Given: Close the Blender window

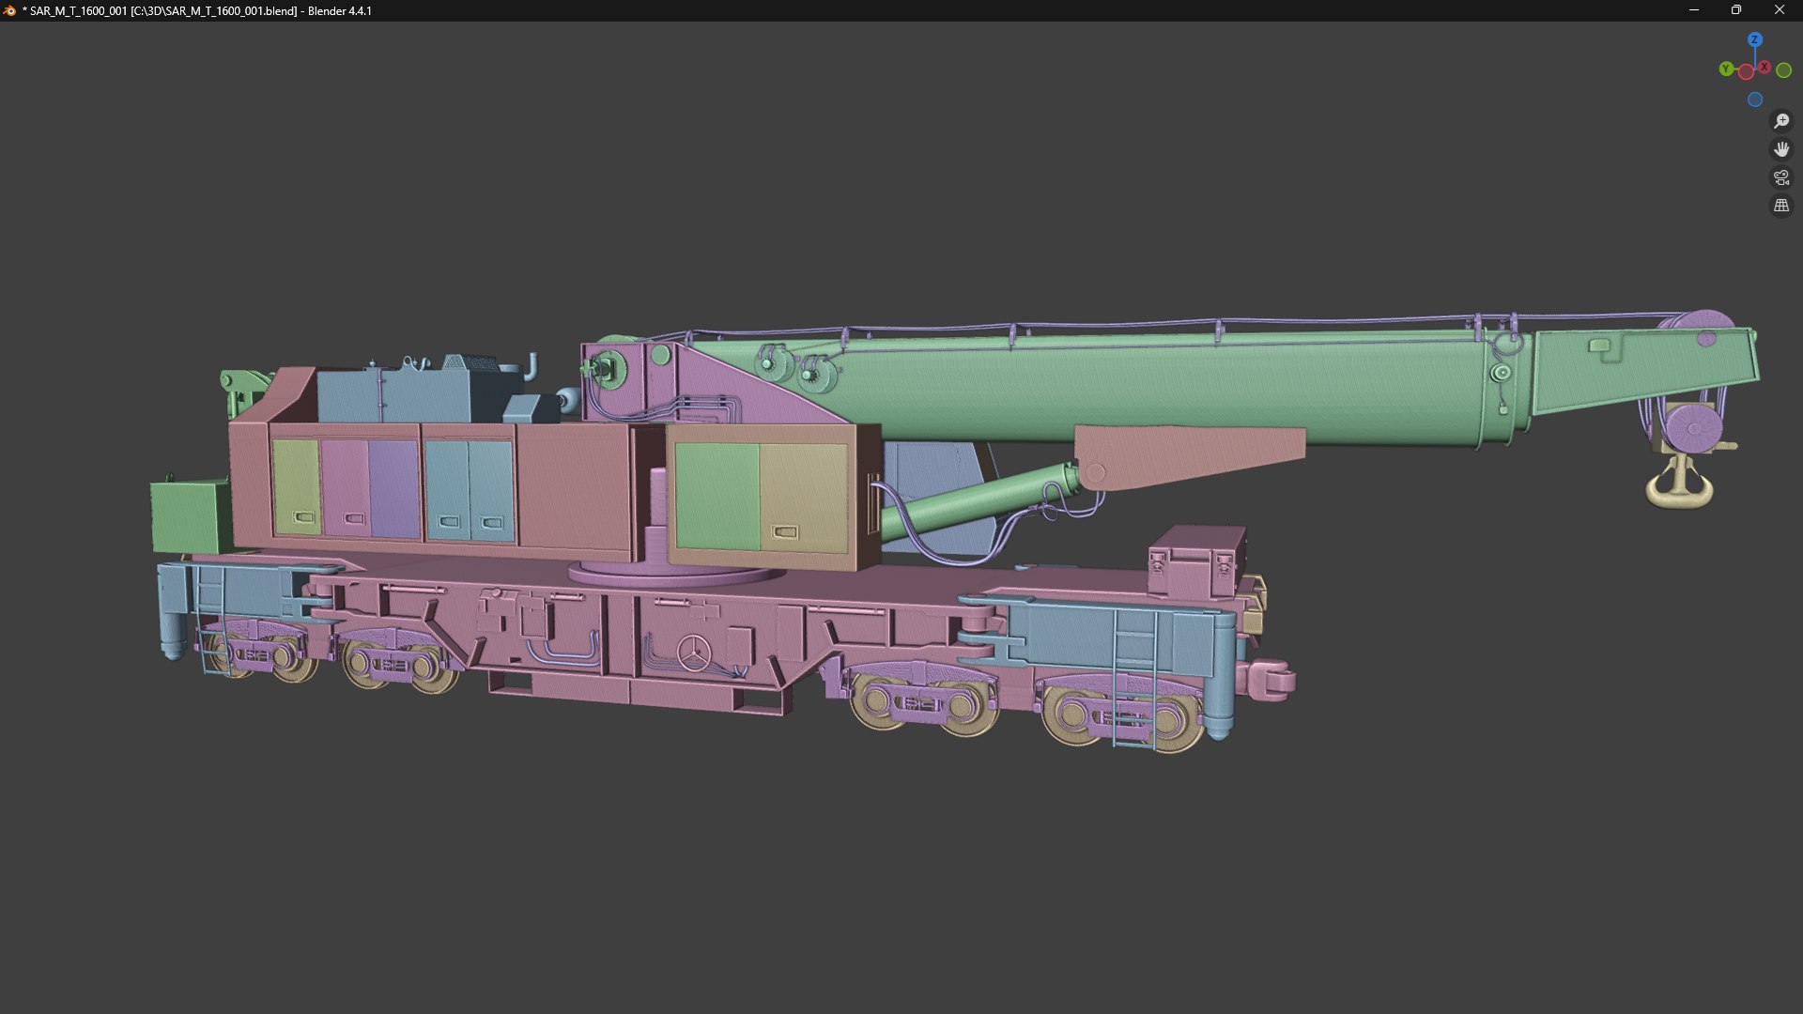Looking at the screenshot, I should [1779, 10].
